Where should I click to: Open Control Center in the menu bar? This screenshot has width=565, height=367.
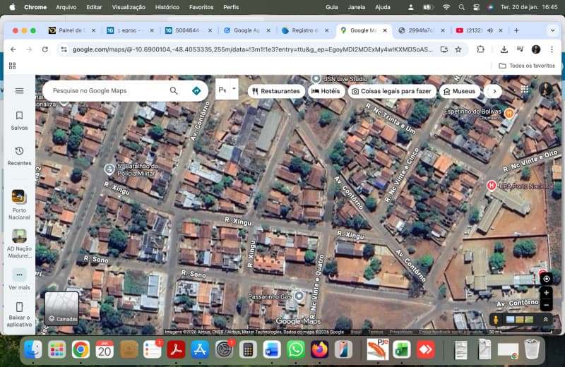(x=476, y=7)
